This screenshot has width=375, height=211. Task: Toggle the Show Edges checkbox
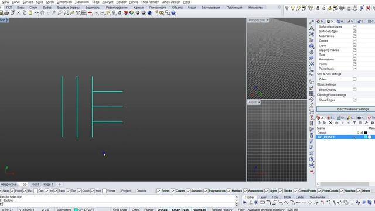(x=354, y=100)
